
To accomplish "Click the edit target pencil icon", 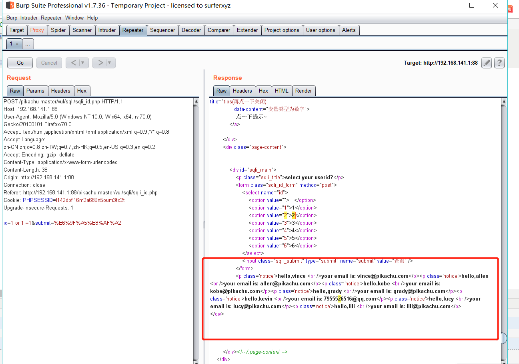I will 486,63.
